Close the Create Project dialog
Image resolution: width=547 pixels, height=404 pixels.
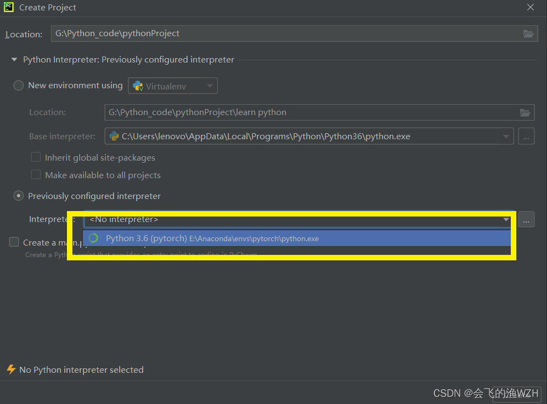coord(530,7)
